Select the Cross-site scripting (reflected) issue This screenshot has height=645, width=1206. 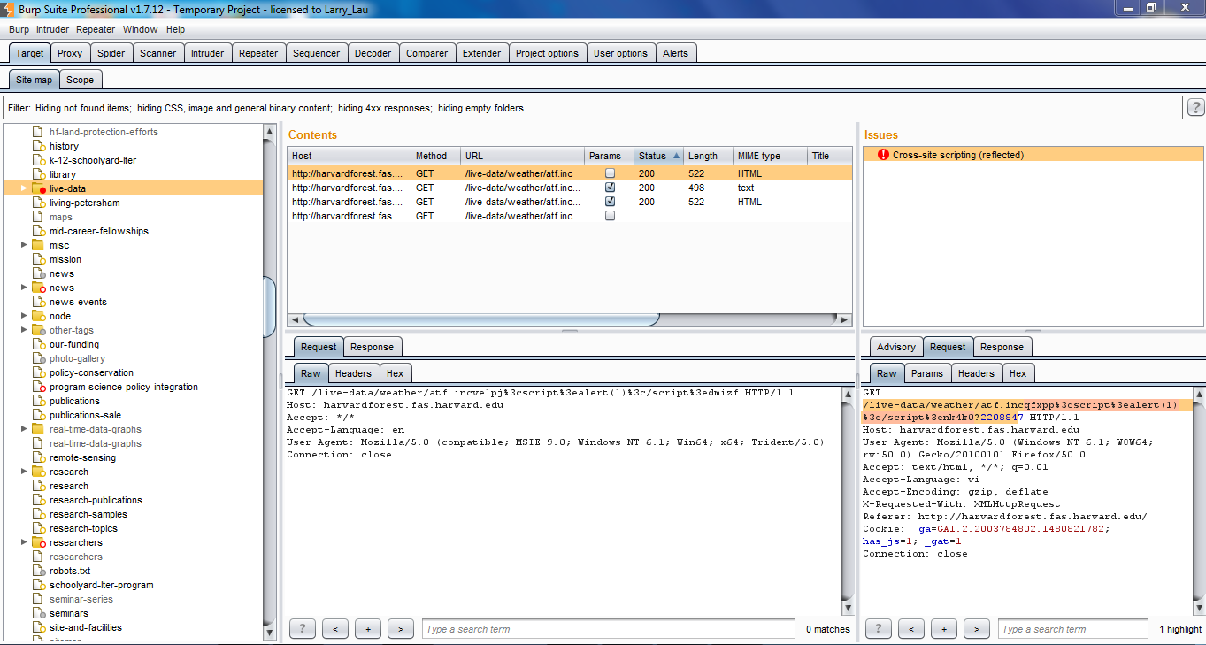tap(1033, 155)
